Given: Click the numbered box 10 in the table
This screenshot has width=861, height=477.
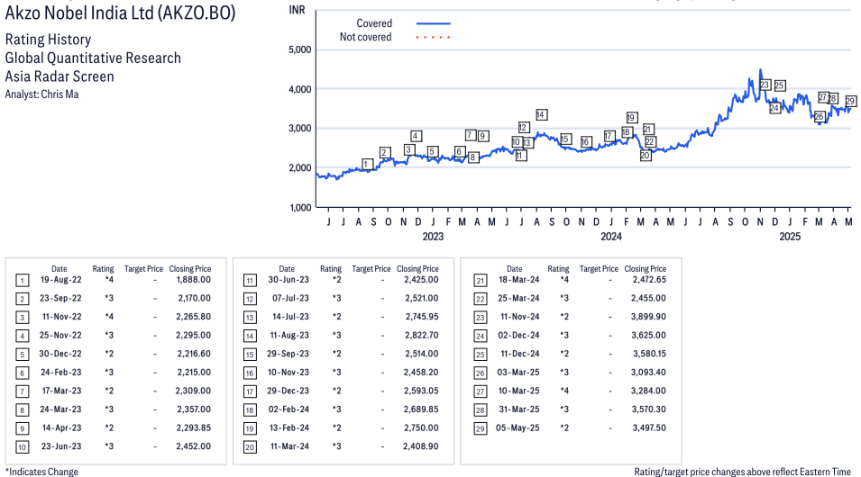Looking at the screenshot, I should (x=22, y=447).
